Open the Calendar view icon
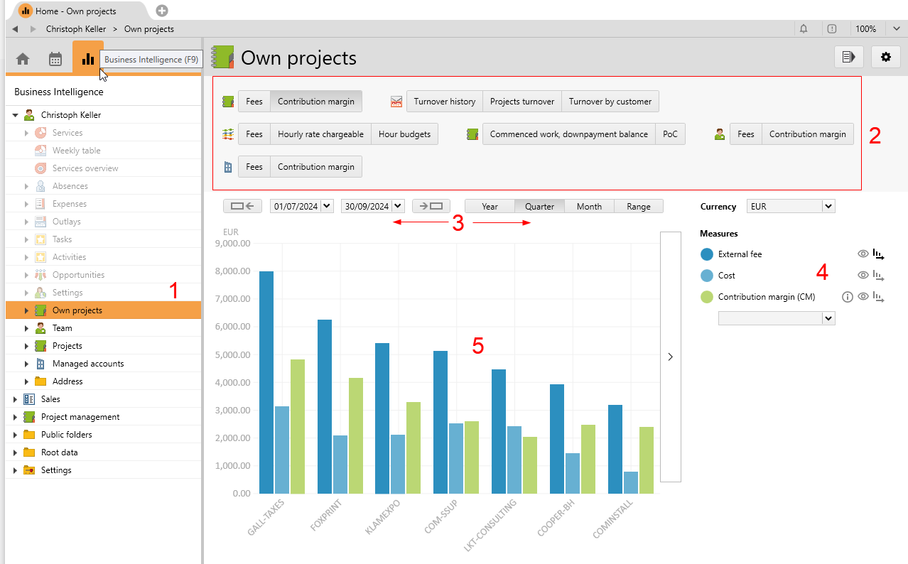Viewport: 908px width, 564px height. pyautogui.click(x=55, y=59)
